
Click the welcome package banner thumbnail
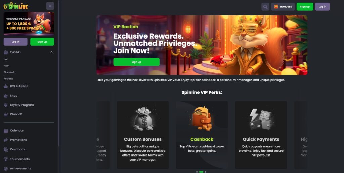coord(29,24)
